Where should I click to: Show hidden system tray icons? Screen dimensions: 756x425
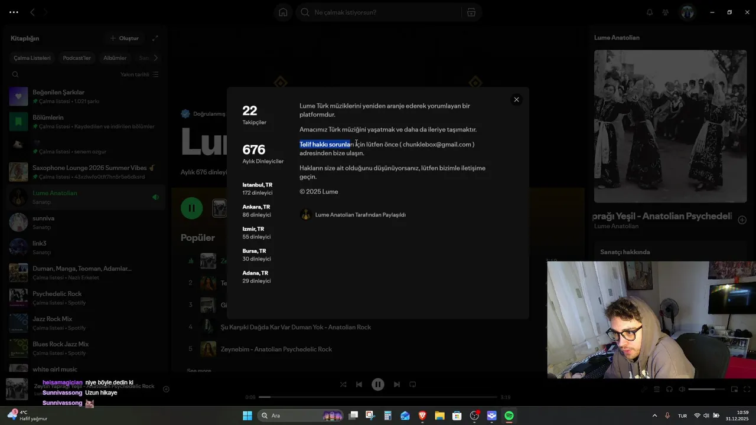pos(654,416)
